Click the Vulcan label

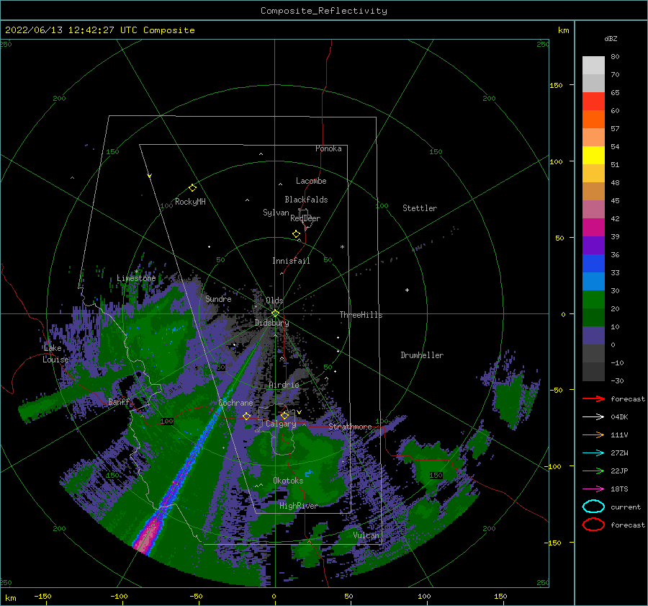366,535
